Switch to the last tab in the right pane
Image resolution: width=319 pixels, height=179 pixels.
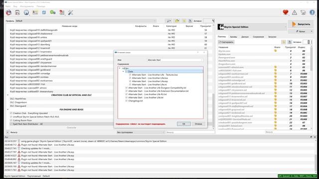coord(272,37)
